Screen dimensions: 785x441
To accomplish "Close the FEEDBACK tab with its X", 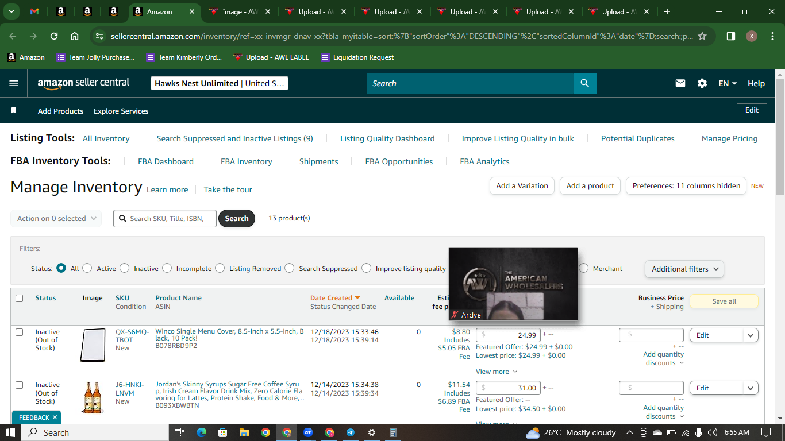I will point(55,417).
